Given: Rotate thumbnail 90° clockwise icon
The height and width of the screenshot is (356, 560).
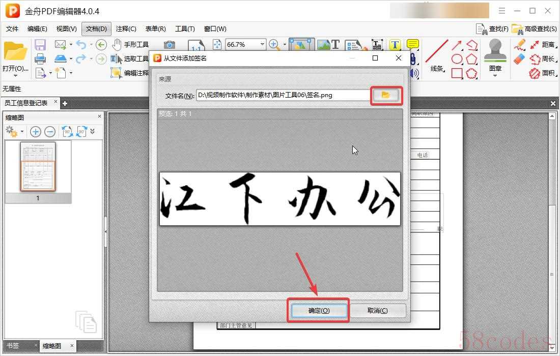Looking at the screenshot, I should [x=81, y=132].
